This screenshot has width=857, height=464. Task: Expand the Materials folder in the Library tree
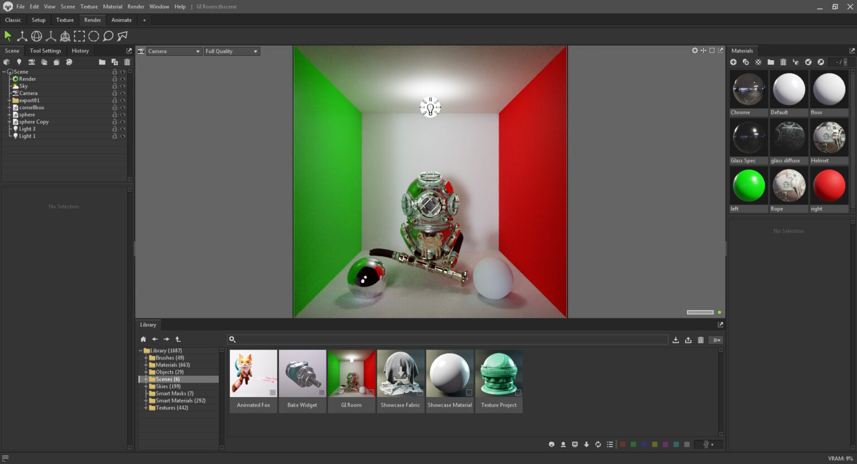click(146, 364)
